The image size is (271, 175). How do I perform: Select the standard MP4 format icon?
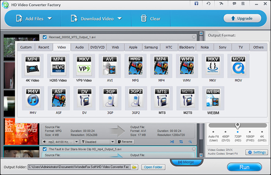tap(161, 66)
